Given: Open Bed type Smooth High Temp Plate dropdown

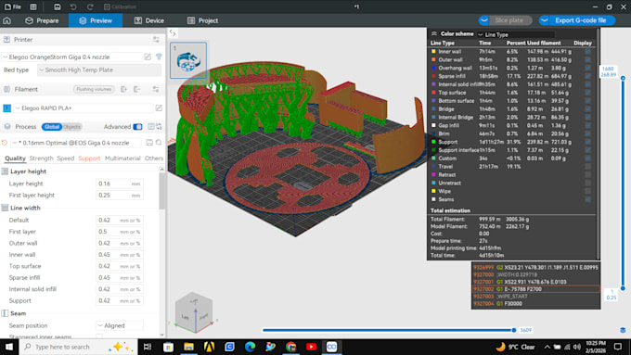Looking at the screenshot, I should click(x=99, y=70).
